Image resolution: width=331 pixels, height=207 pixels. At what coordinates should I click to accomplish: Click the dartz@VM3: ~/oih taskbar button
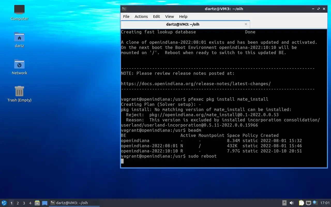tap(74, 203)
